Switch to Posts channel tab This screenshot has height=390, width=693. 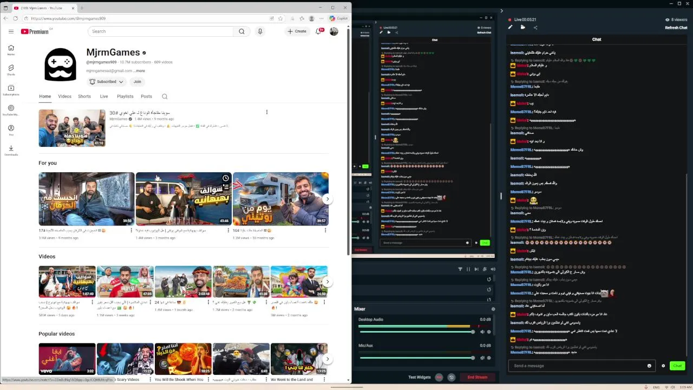pyautogui.click(x=146, y=96)
